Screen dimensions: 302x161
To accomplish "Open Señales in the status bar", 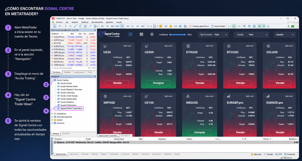I will (x=268, y=154).
